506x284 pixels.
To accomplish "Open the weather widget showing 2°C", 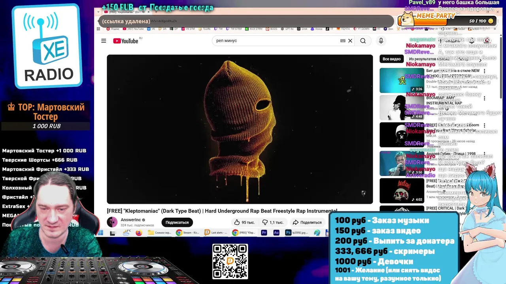I will pyautogui.click(x=126, y=233).
